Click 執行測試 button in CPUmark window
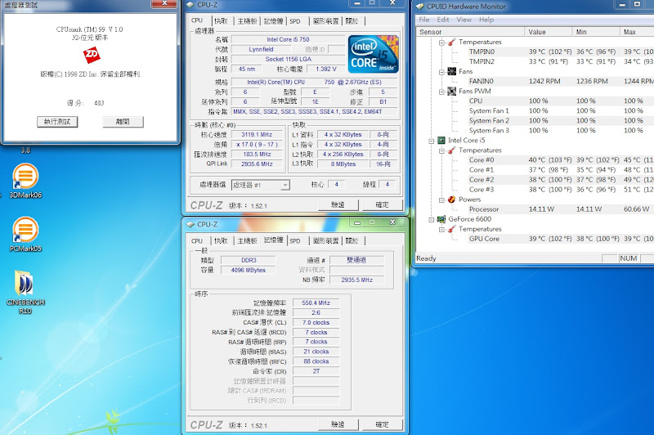This screenshot has height=435, width=654. [57, 122]
